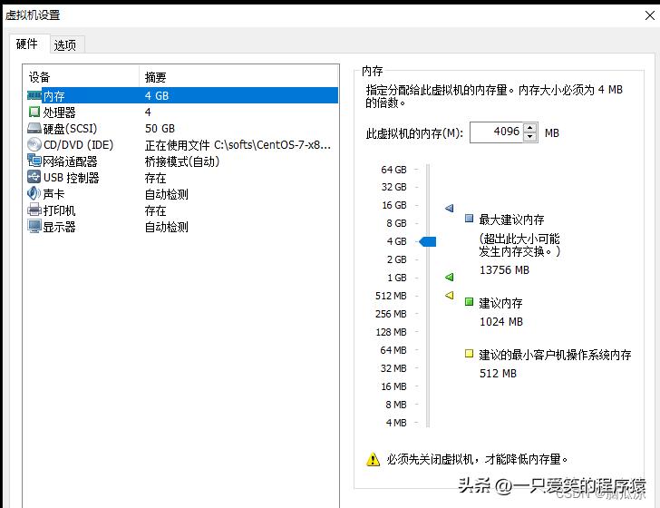Click the memory (内存) device icon
Screen dimensions: 660x508
pos(34,95)
